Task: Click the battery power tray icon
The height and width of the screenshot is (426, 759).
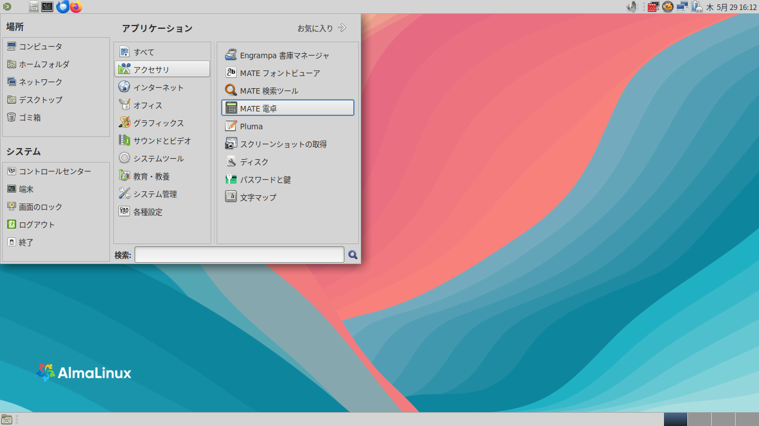Action: [697, 7]
